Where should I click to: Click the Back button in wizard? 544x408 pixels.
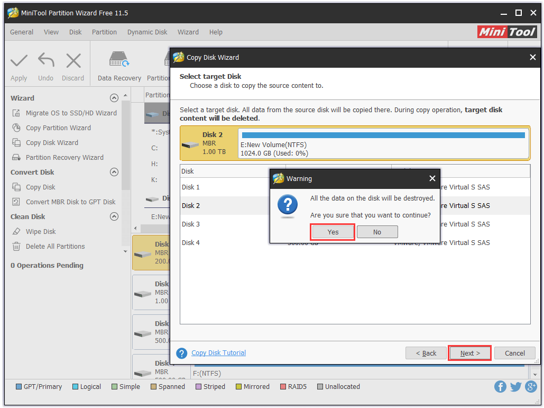[426, 353]
